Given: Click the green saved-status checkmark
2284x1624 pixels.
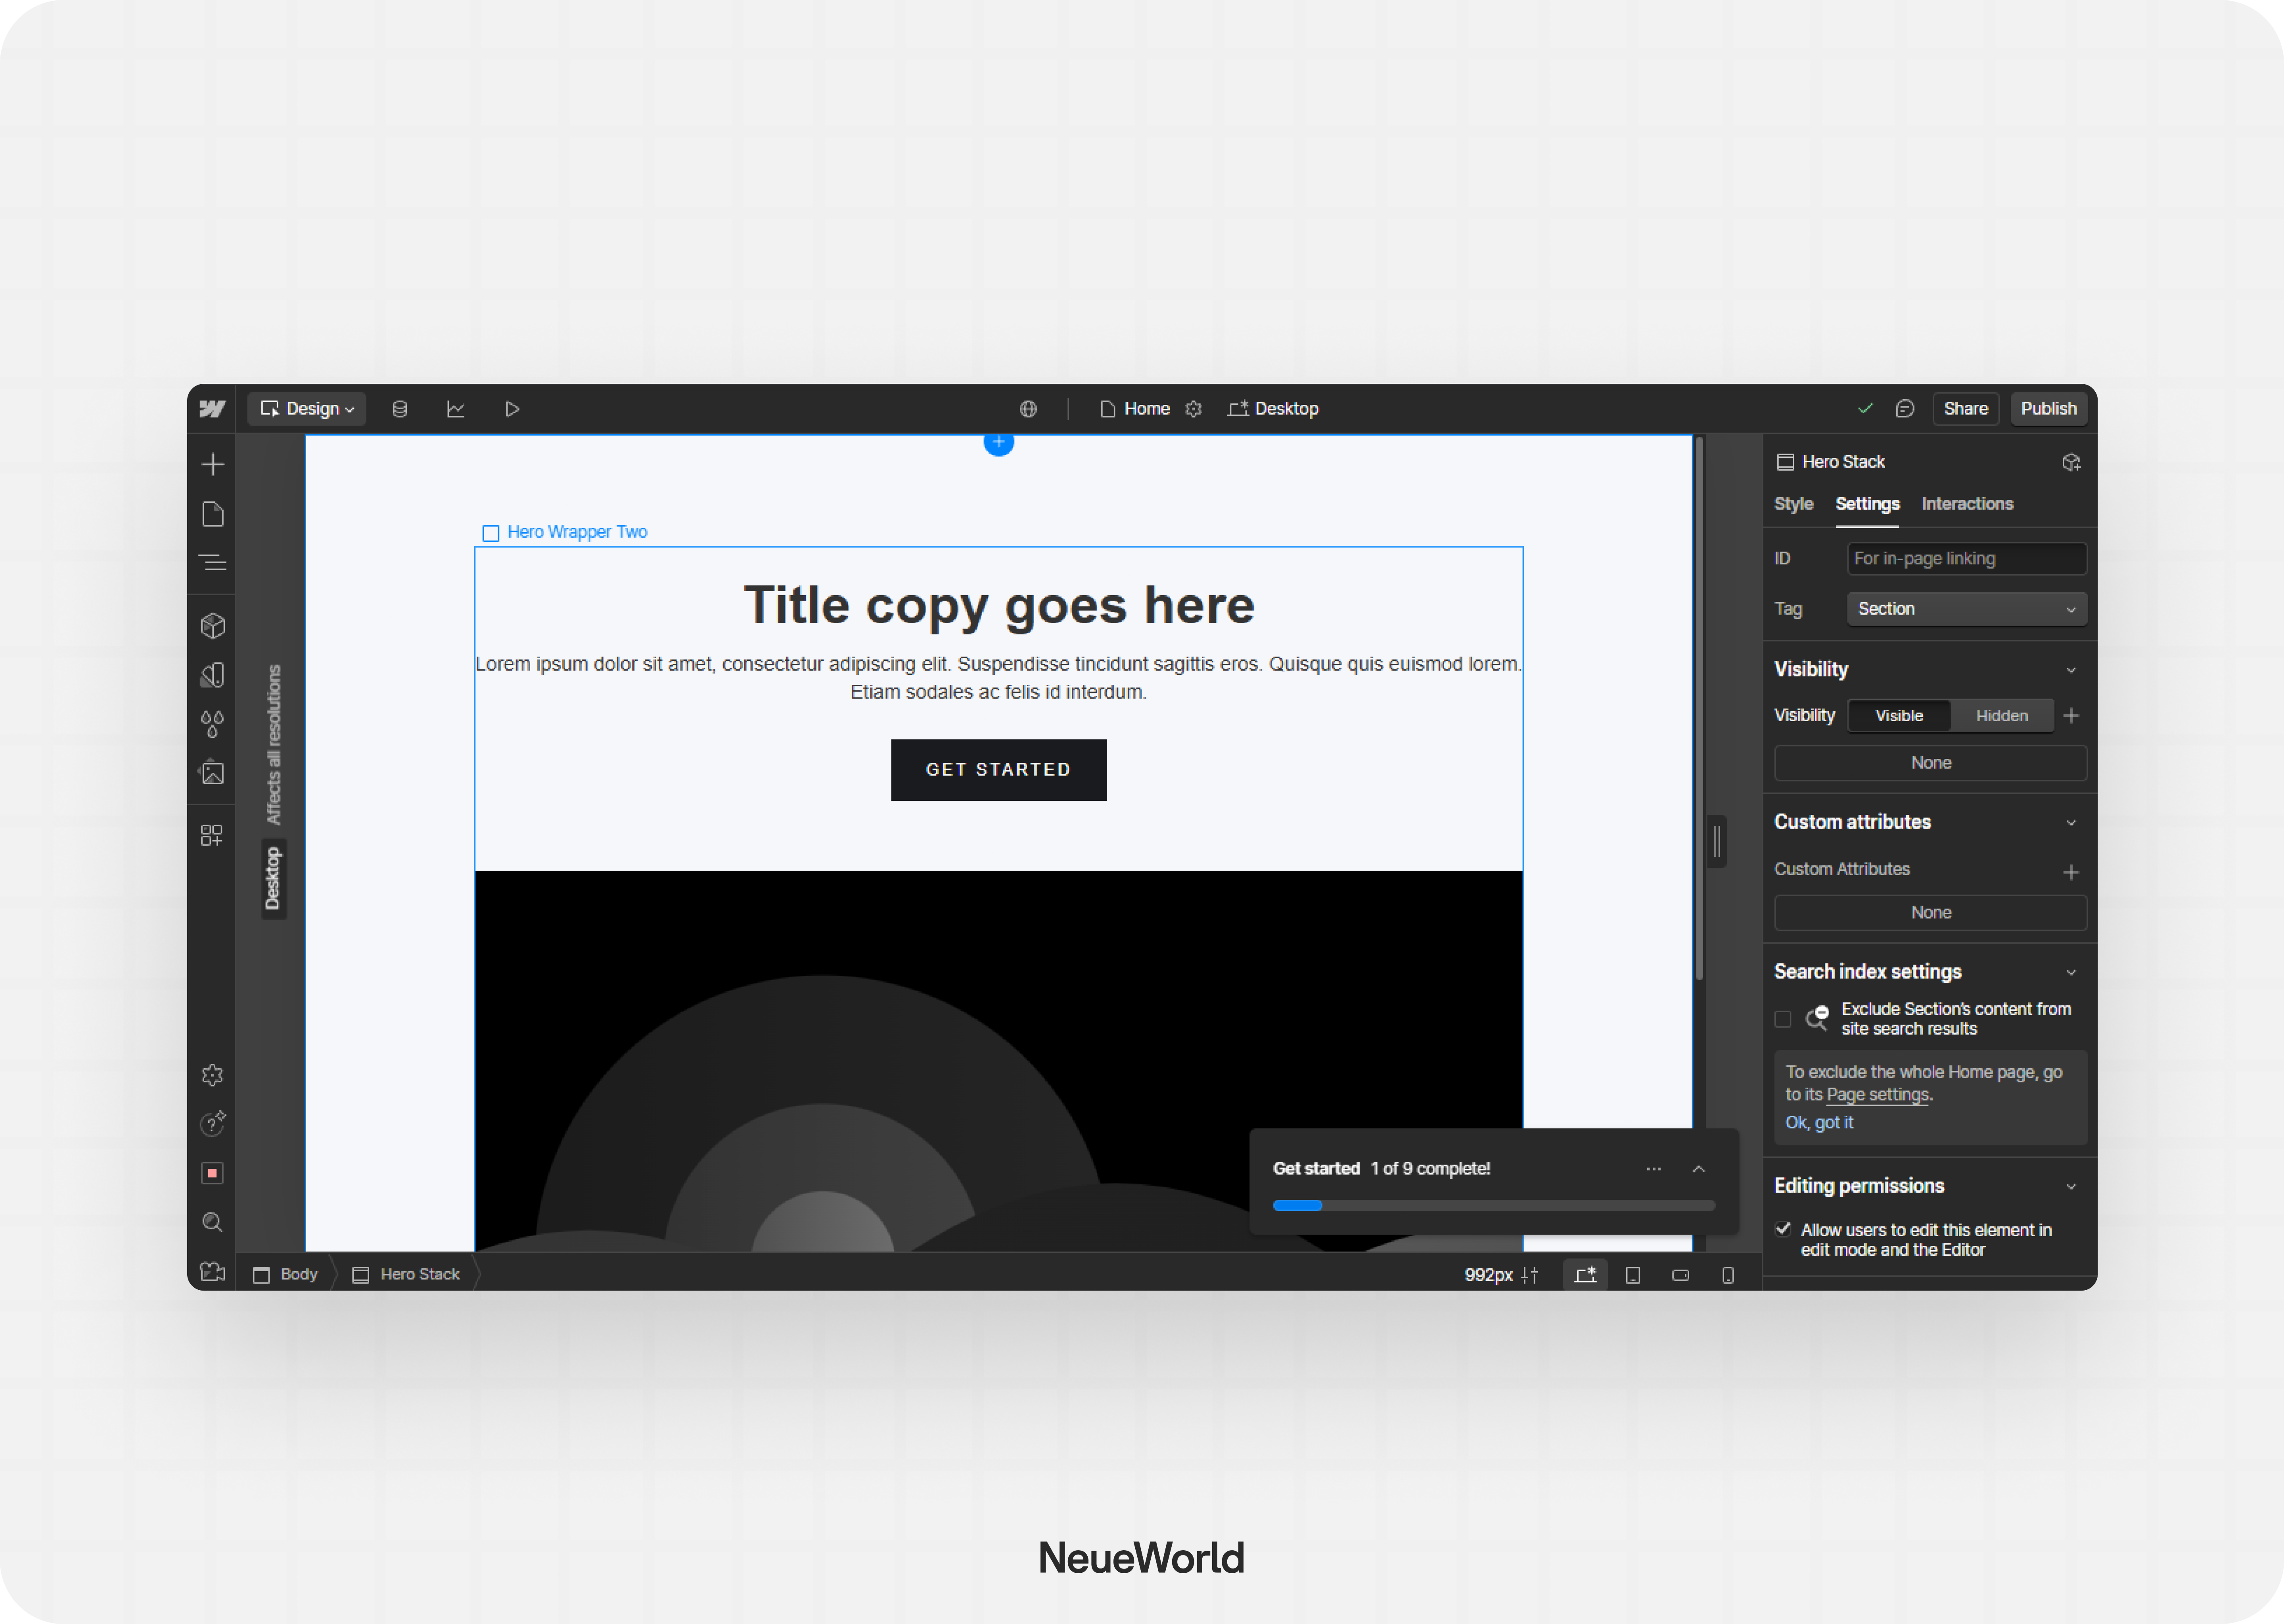Looking at the screenshot, I should coord(1865,409).
